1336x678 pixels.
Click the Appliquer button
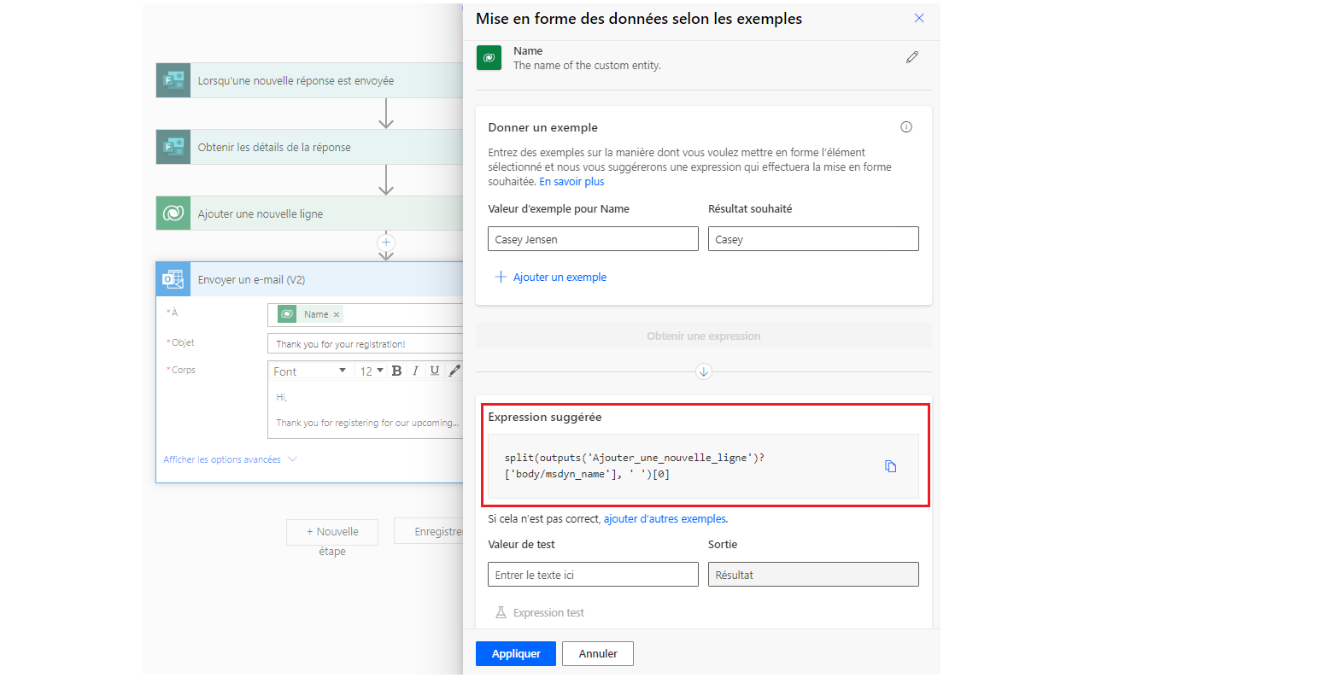click(515, 653)
